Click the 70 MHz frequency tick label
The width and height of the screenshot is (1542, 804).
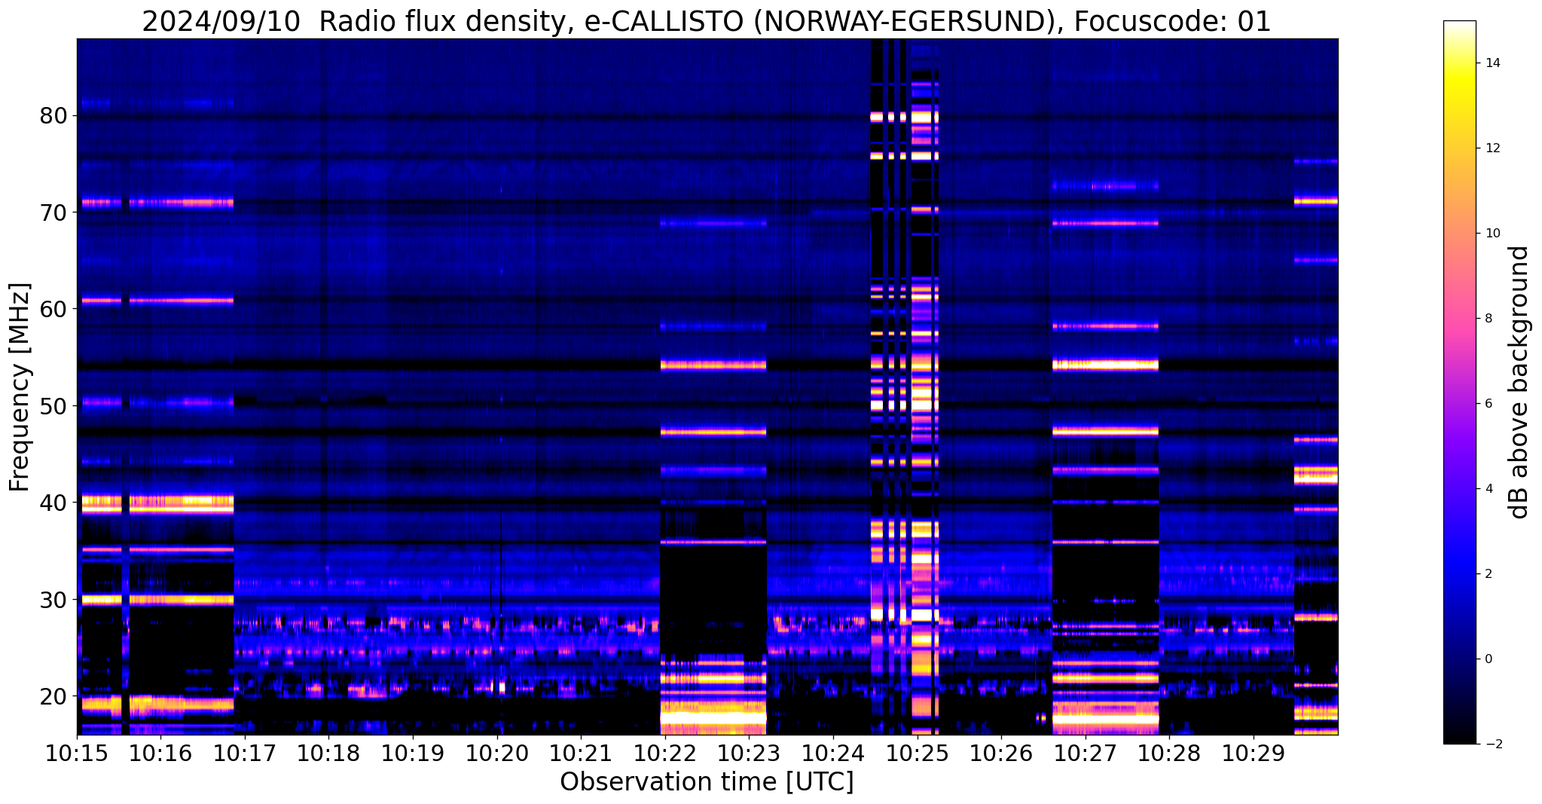(x=54, y=212)
